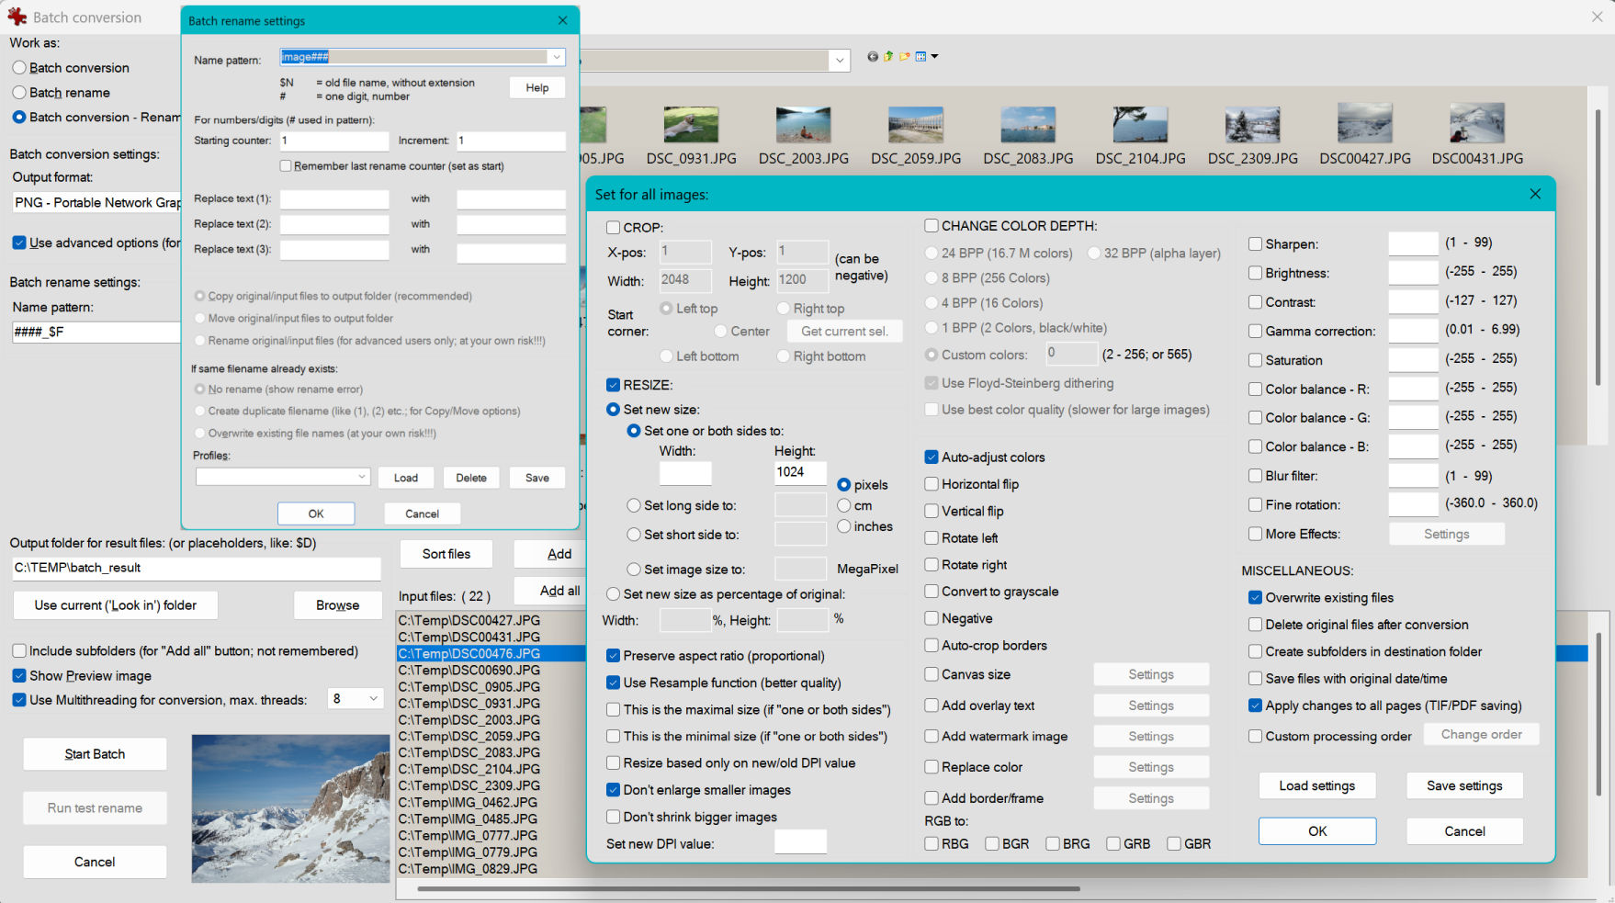Toggle Preserve aspect ratio checkbox
Image resolution: width=1615 pixels, height=903 pixels.
tap(614, 656)
